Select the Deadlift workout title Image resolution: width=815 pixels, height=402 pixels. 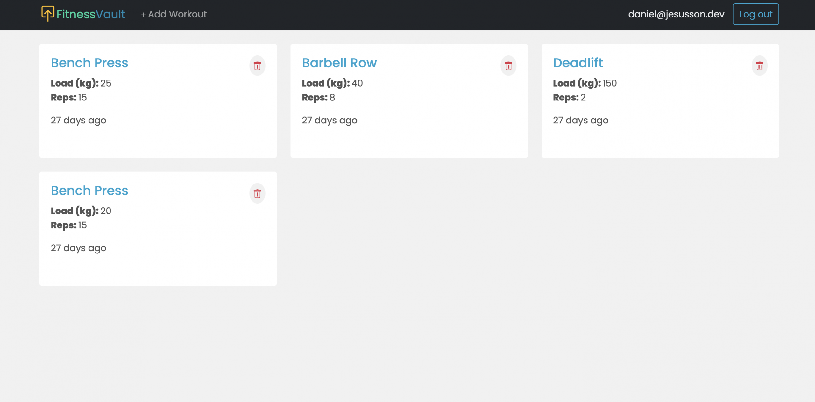coord(578,63)
